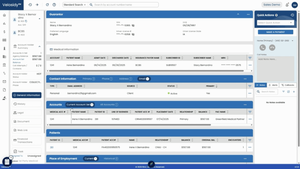Open the floating task checklist icon
This screenshot has width=300, height=169.
point(7,162)
